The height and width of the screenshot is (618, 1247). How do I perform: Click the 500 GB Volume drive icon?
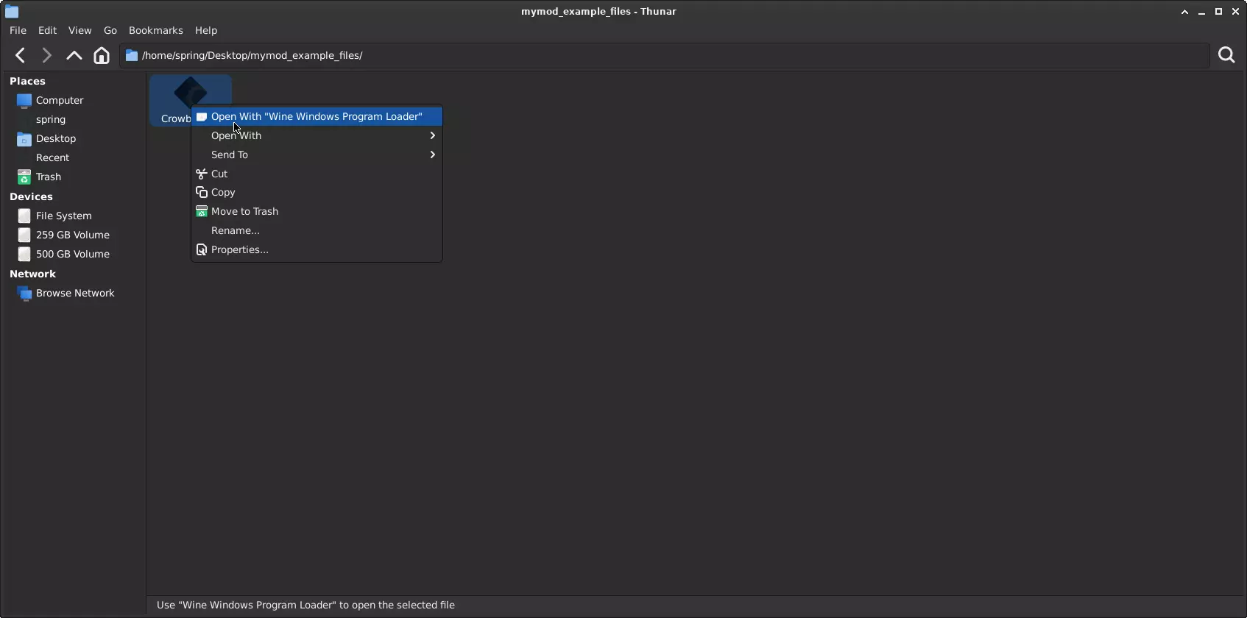[x=24, y=254]
